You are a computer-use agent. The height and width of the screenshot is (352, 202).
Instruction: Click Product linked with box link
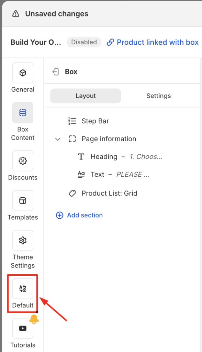pyautogui.click(x=153, y=42)
